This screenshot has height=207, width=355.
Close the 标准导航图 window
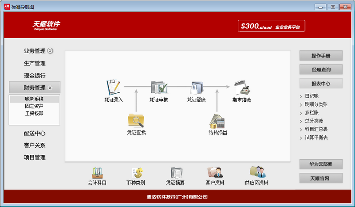point(345,7)
